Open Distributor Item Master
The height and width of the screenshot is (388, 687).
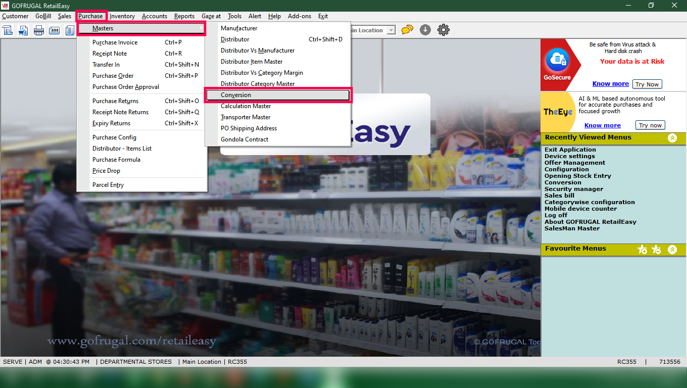point(278,62)
